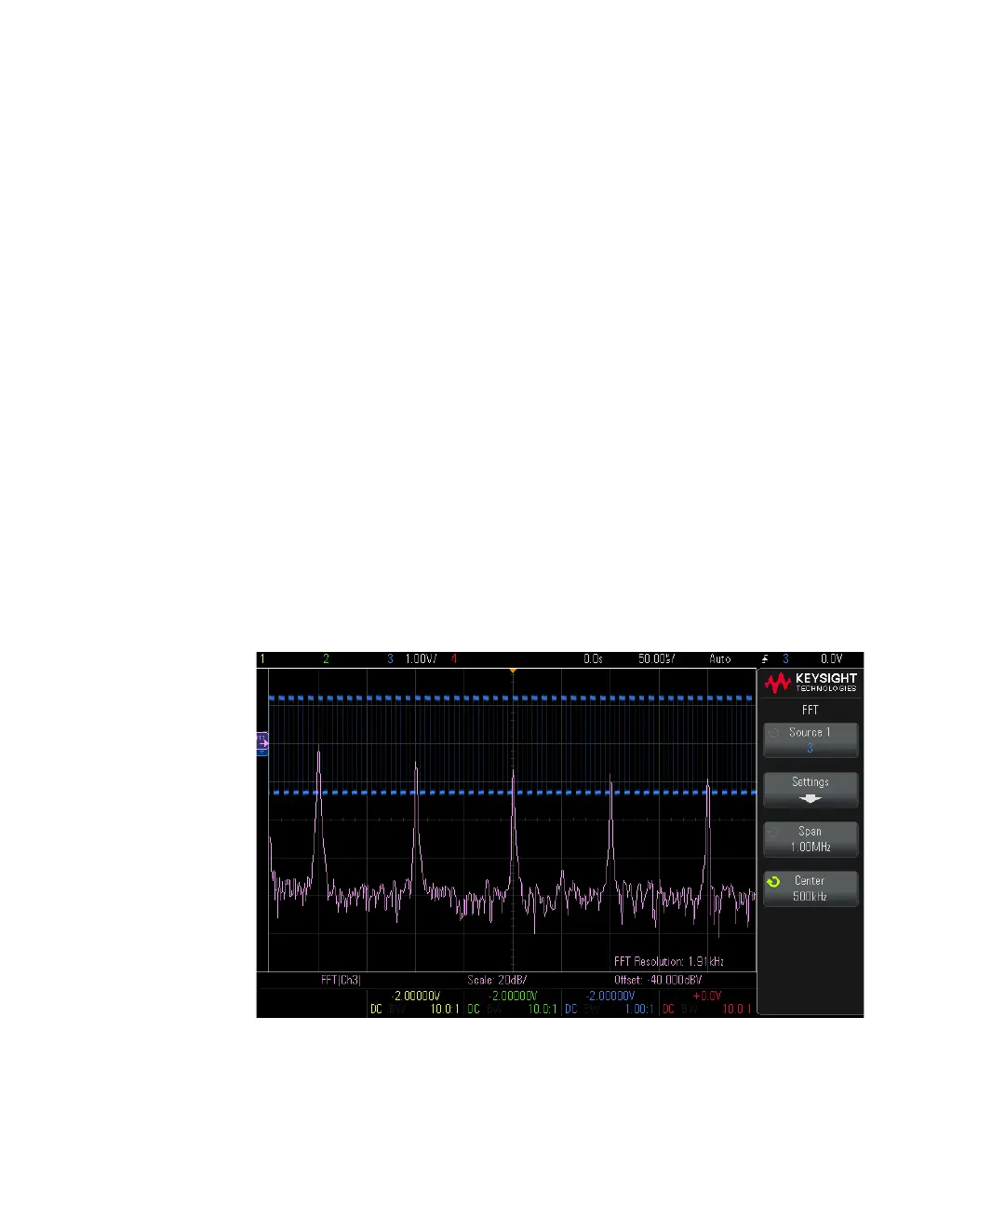
Task: Click the 0.0s delay readout
Action: point(594,659)
